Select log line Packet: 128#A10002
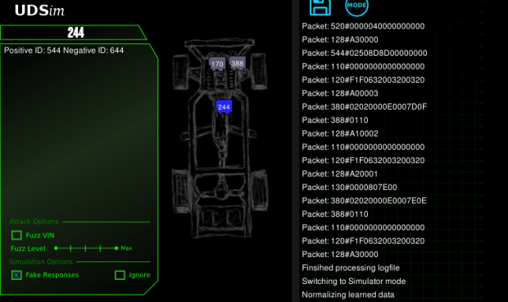508x302 pixels. [x=340, y=133]
